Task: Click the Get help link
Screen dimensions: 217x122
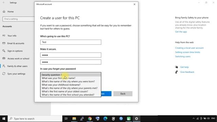Action: (184, 67)
